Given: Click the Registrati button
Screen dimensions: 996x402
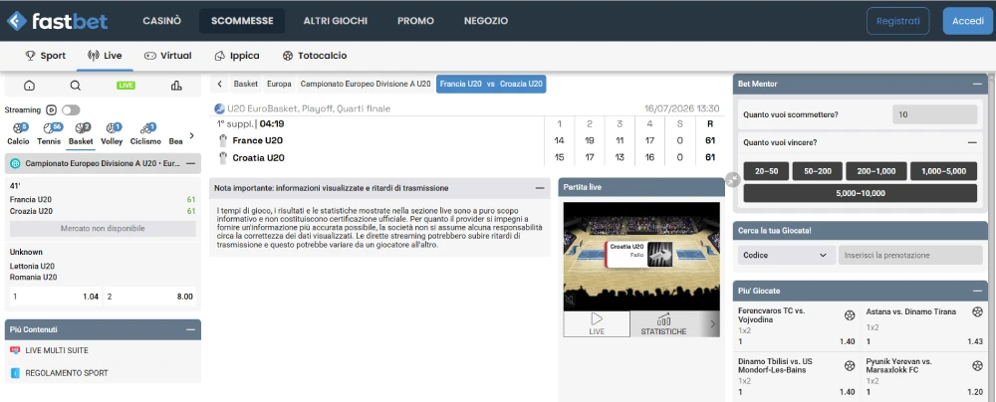Looking at the screenshot, I should pyautogui.click(x=898, y=21).
